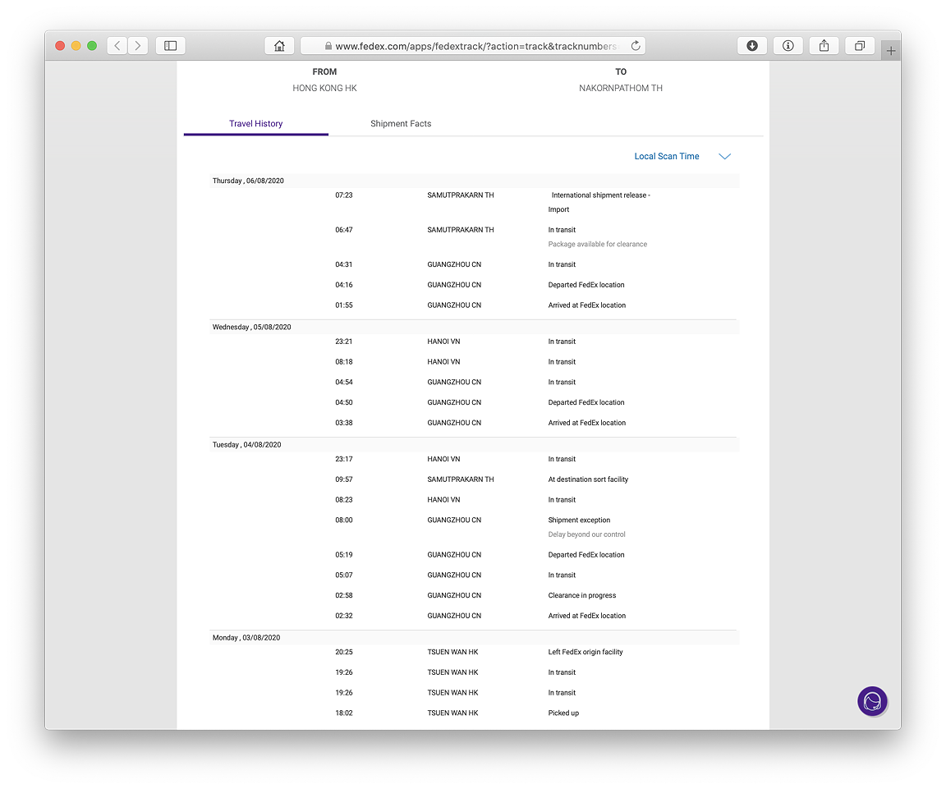Image resolution: width=946 pixels, height=789 pixels.
Task: Select 'Package available for clearance' note
Action: pos(597,245)
